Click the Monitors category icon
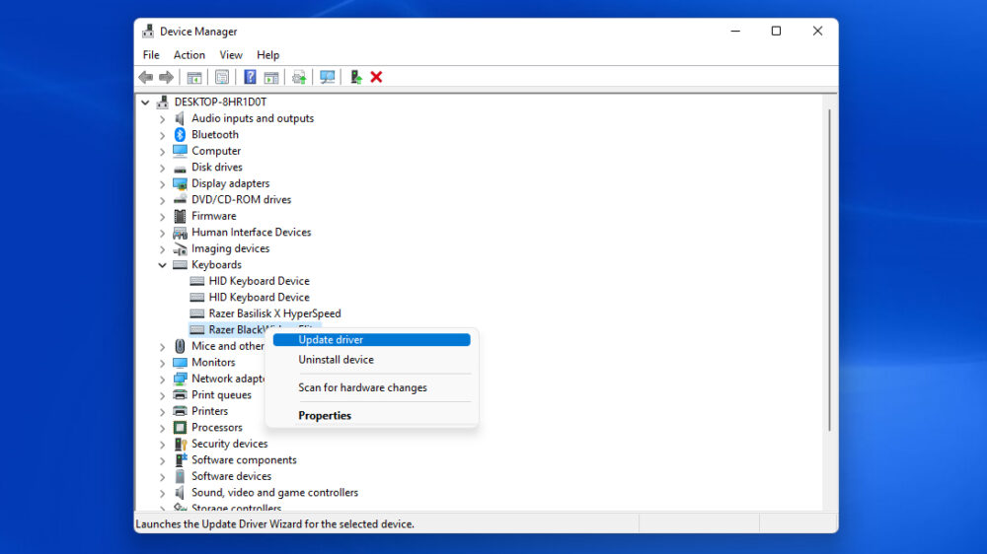The height and width of the screenshot is (554, 987). coord(180,362)
